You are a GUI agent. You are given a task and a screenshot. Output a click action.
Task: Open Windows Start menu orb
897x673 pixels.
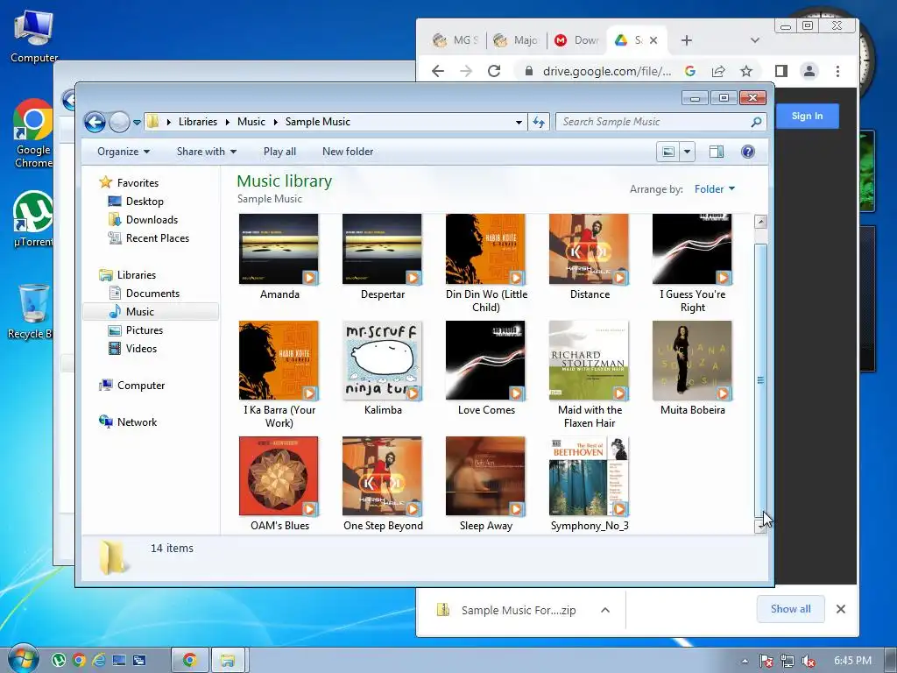pyautogui.click(x=24, y=659)
